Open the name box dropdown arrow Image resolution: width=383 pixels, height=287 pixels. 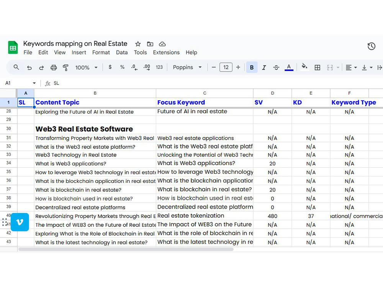click(x=34, y=83)
